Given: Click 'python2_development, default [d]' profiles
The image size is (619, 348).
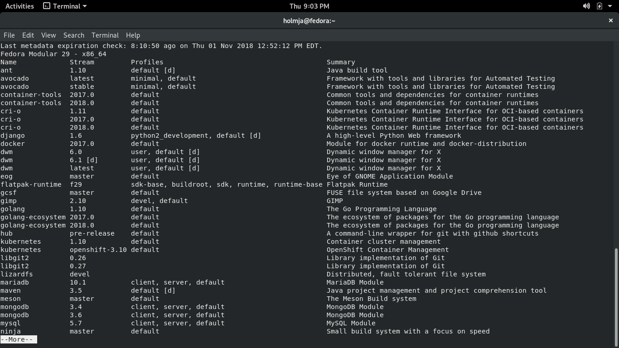Looking at the screenshot, I should (x=196, y=135).
